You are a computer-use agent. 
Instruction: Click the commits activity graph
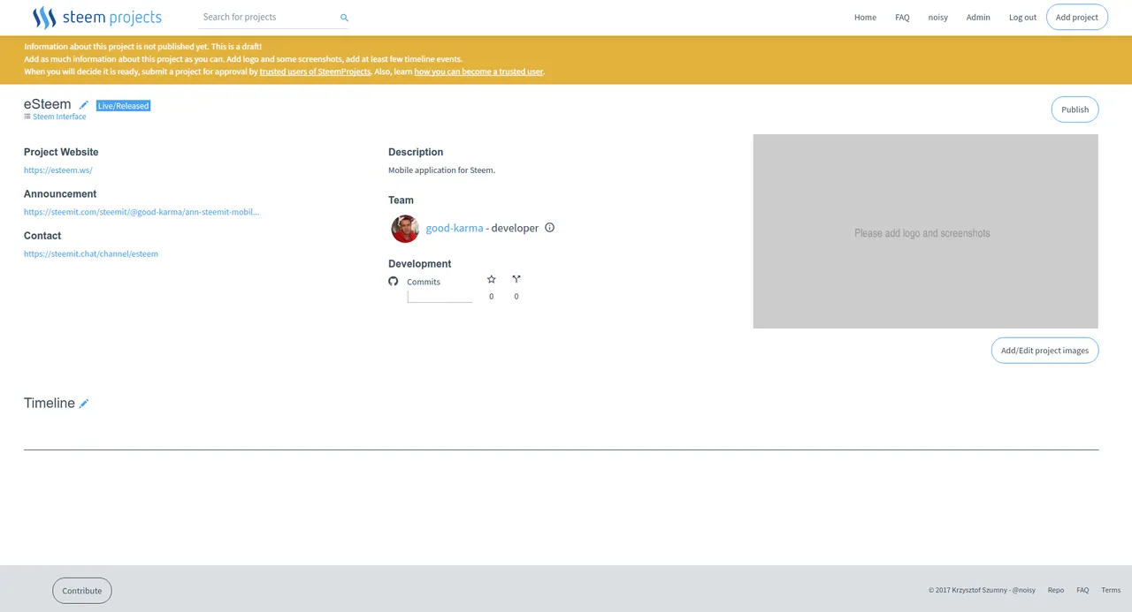(x=440, y=297)
